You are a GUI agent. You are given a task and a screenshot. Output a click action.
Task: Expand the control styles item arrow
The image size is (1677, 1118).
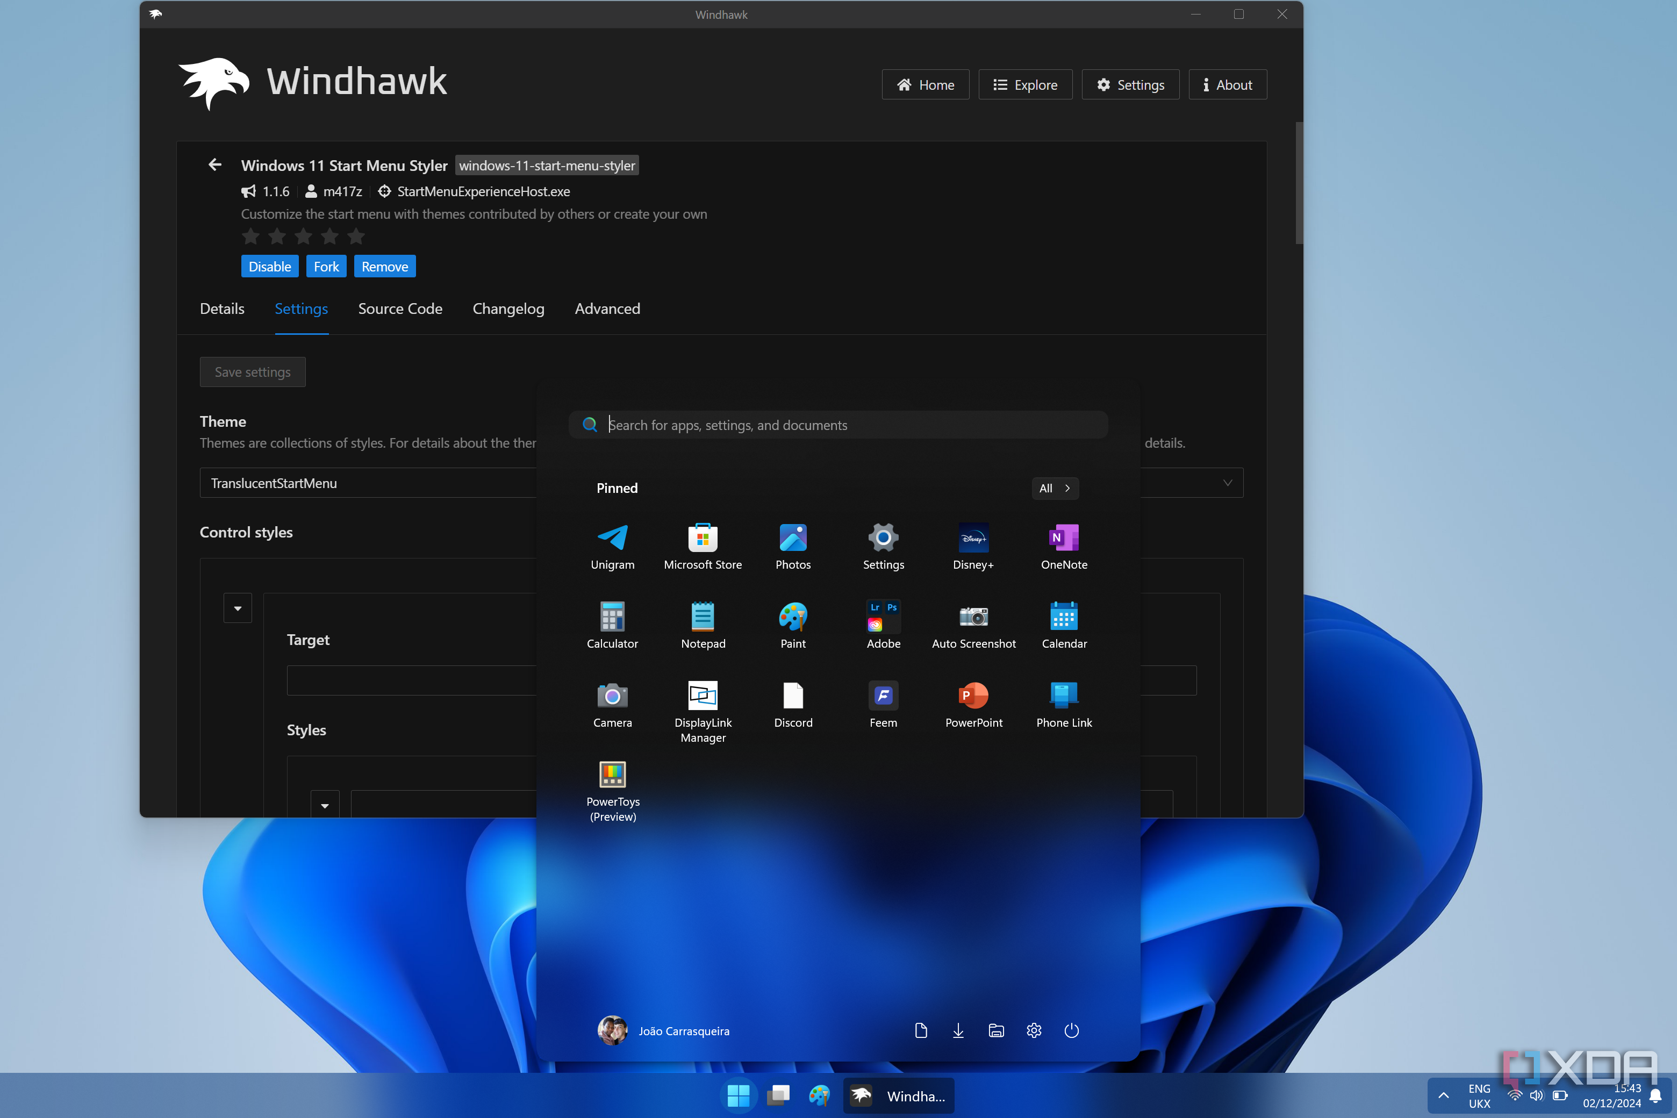point(238,608)
